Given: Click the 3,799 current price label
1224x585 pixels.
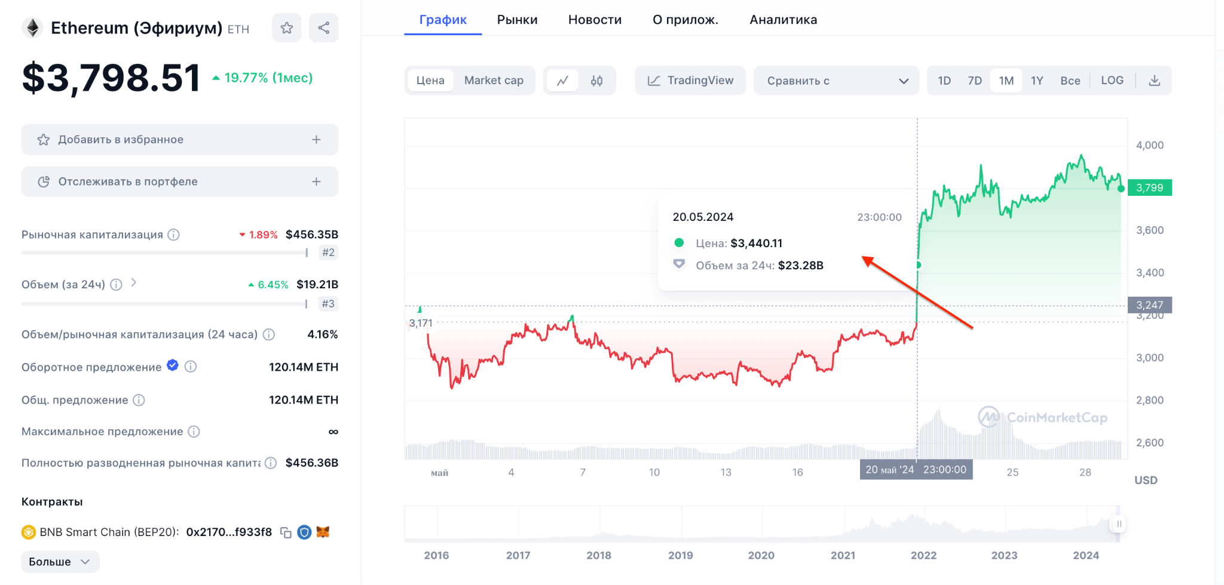Looking at the screenshot, I should [x=1150, y=187].
